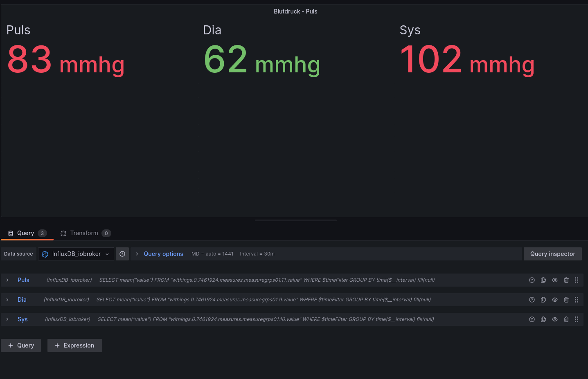Click the MD = auto = 1441 text
Viewport: 588px width, 379px height.
click(x=212, y=254)
